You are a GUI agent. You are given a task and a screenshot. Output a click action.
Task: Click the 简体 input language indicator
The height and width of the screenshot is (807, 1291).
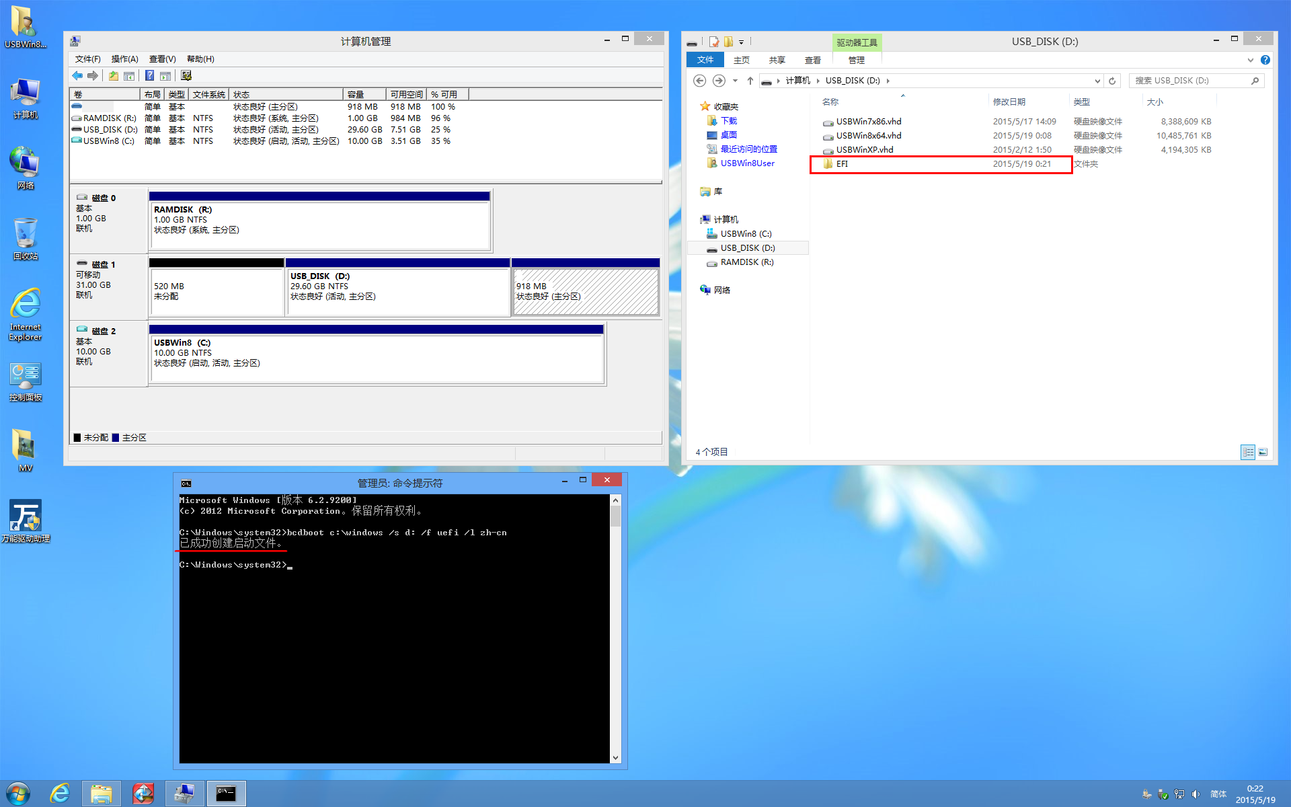1218,794
